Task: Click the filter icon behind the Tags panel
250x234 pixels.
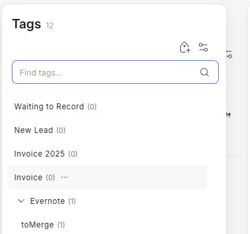Action: coord(229,54)
